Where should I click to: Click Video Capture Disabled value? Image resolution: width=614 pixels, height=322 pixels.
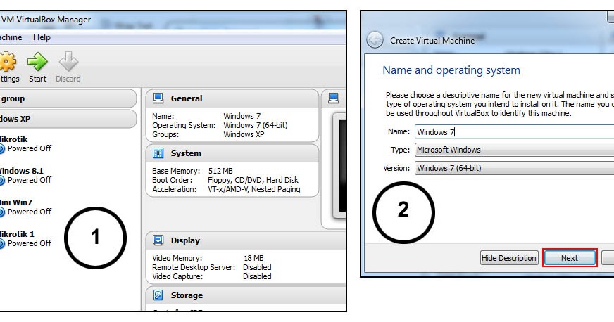pyautogui.click(x=257, y=276)
